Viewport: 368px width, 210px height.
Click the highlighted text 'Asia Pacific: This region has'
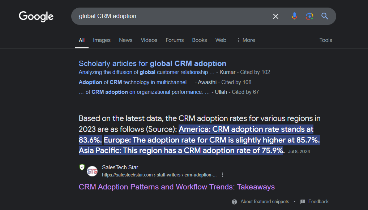(x=130, y=150)
